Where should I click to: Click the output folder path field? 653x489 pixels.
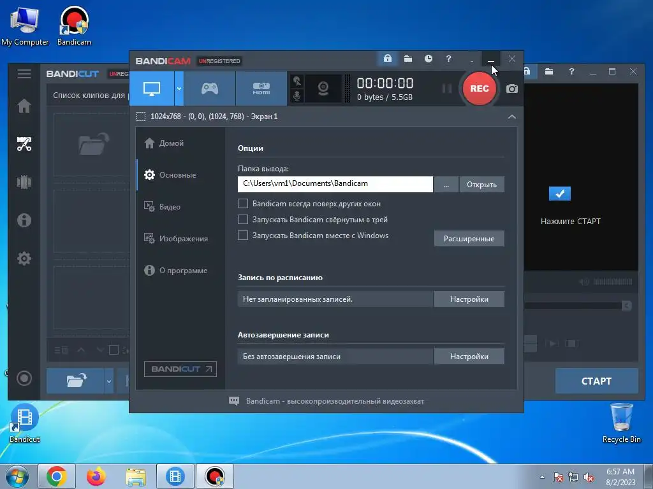335,184
